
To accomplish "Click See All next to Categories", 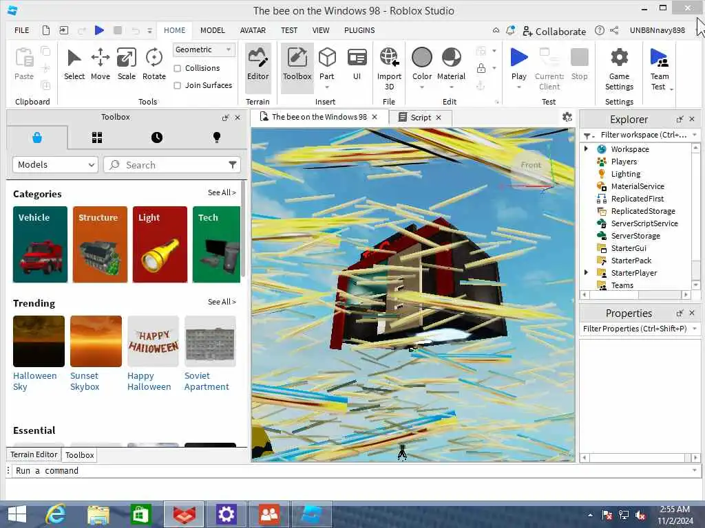I will [222, 192].
